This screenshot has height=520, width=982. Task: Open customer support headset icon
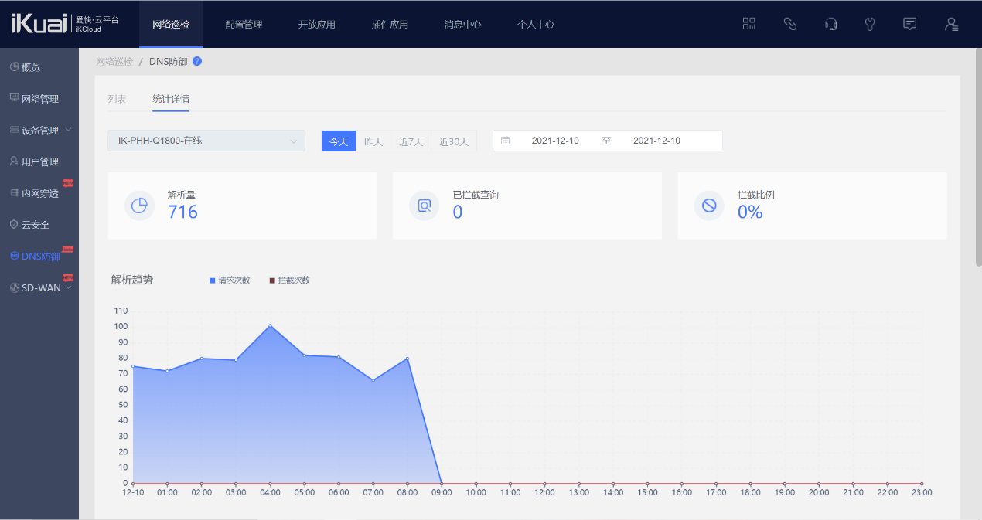(830, 24)
